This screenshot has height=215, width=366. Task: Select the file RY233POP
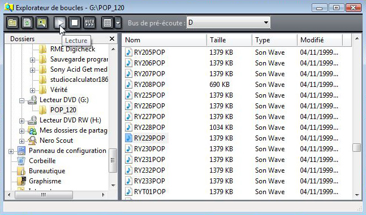[x=149, y=181]
